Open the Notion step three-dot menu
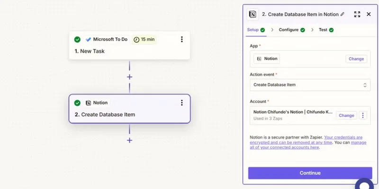 tap(182, 103)
